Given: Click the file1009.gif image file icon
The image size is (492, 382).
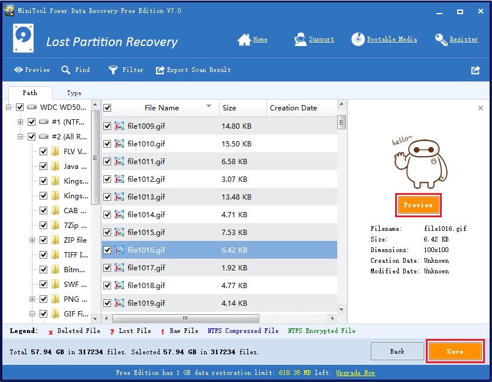Looking at the screenshot, I should click(119, 126).
